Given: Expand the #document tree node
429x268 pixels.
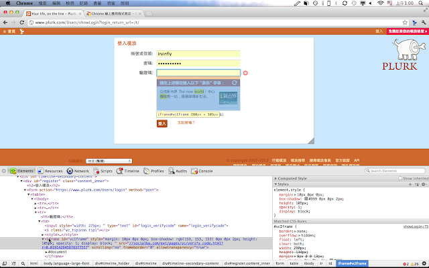Looking at the screenshot, I should point(46,251).
